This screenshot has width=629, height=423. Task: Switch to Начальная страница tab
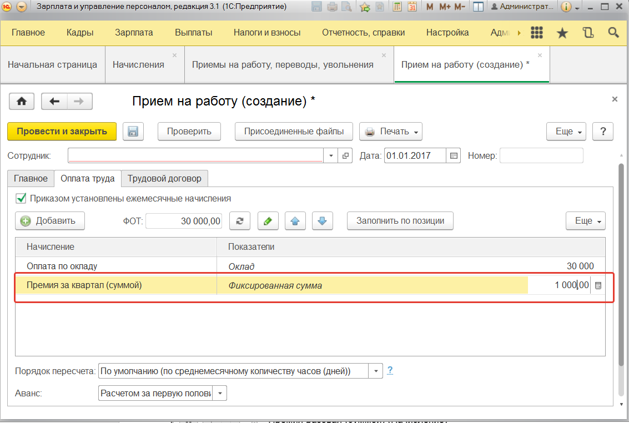(x=53, y=65)
